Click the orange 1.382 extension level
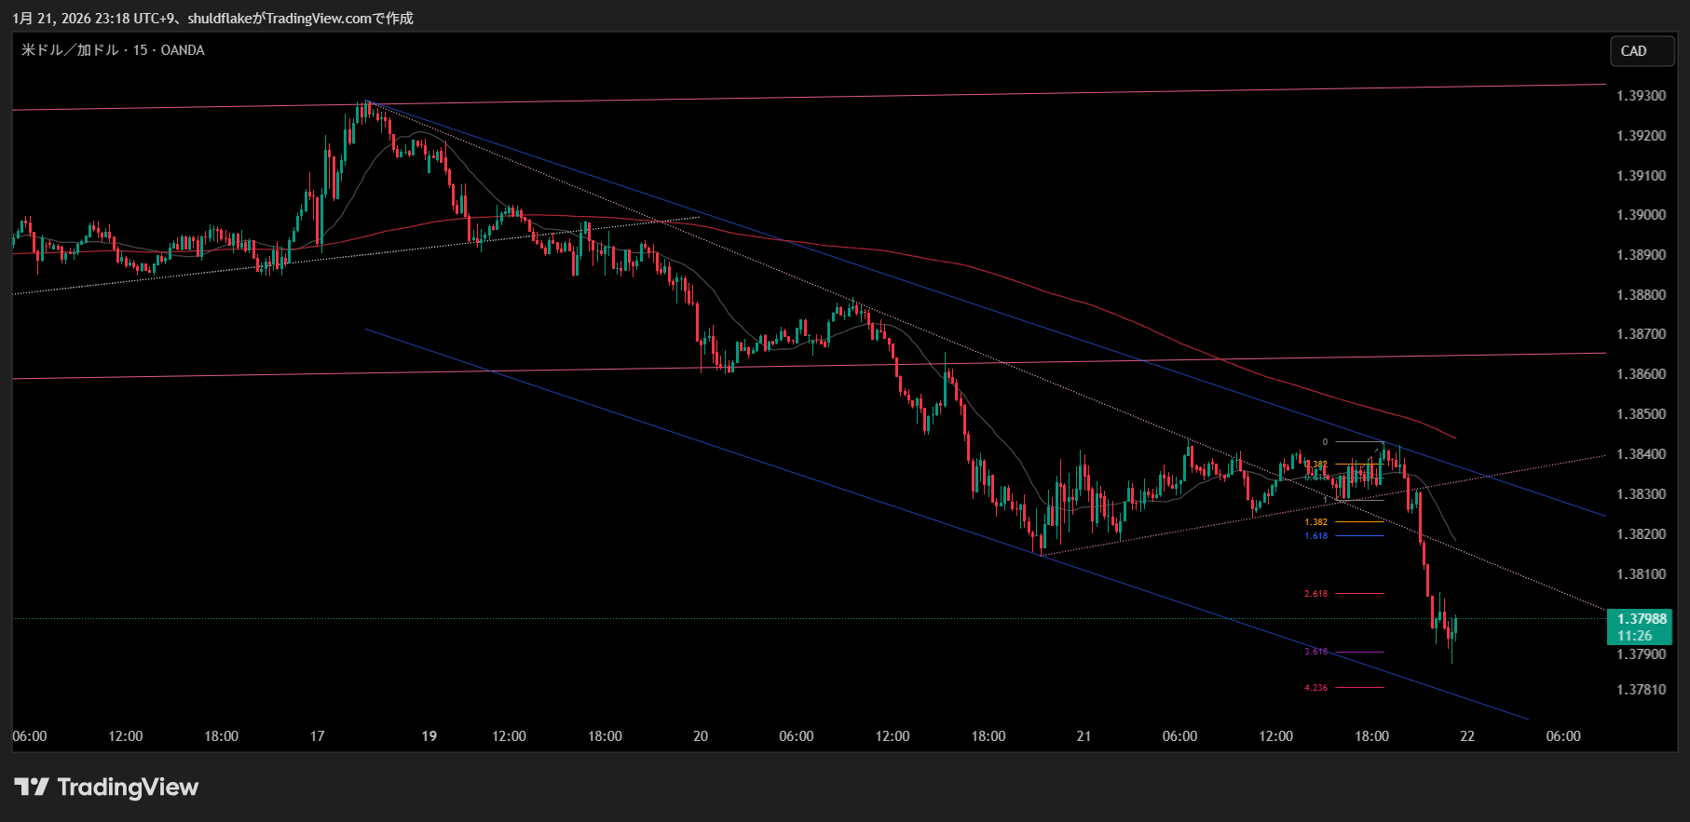 1316,522
